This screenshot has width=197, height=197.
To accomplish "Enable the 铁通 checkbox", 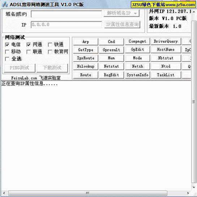I will [x=50, y=44].
